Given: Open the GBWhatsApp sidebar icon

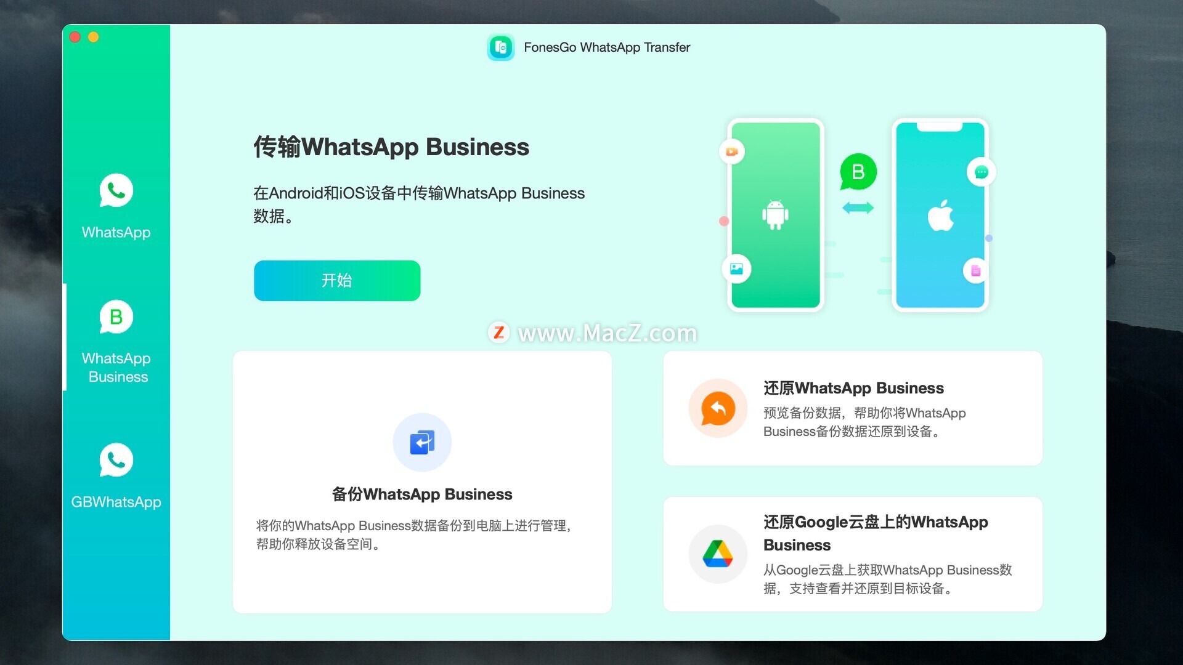Looking at the screenshot, I should pyautogui.click(x=116, y=460).
